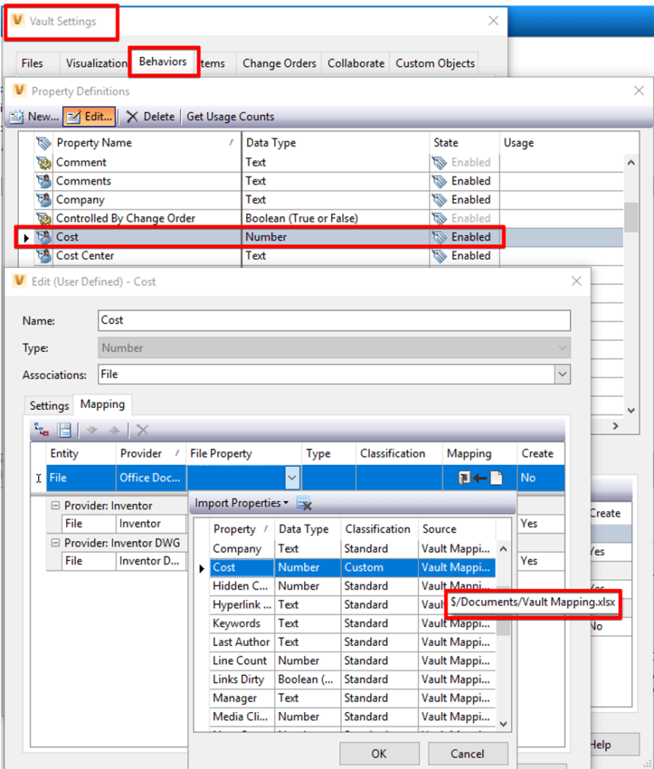Click scroll up arrow in import property list

(504, 548)
